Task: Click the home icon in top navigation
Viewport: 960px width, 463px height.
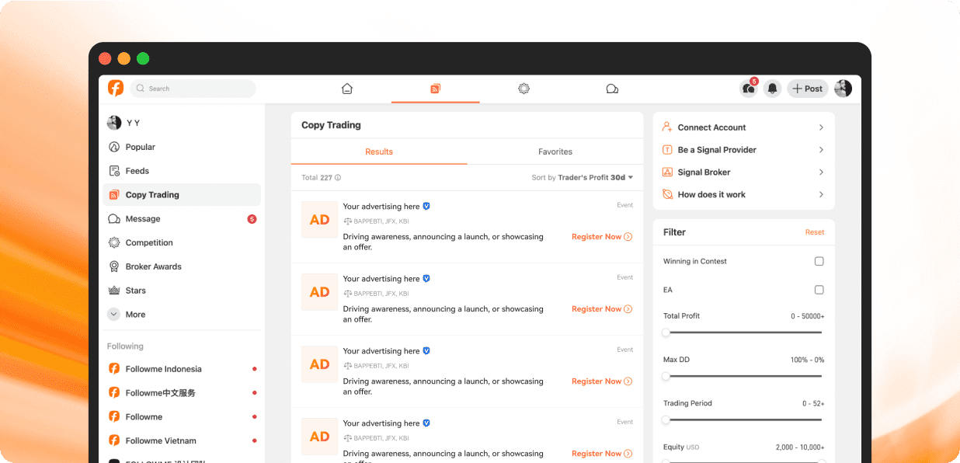Action: point(347,89)
